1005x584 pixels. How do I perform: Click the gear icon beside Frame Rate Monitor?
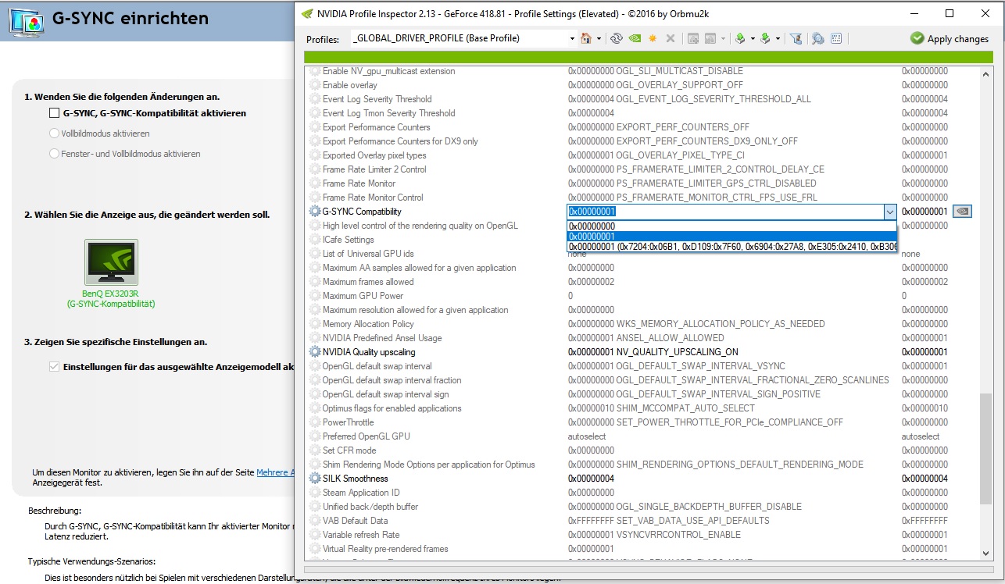(315, 183)
